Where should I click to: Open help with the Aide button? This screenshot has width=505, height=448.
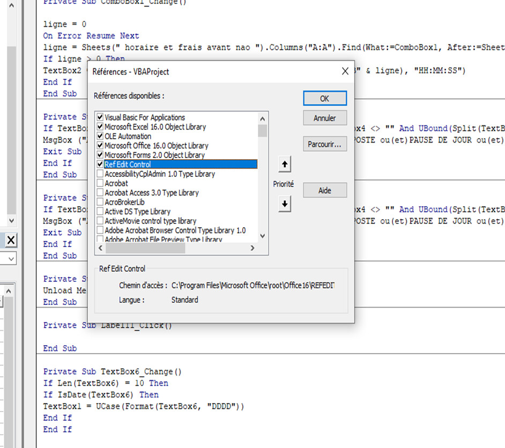point(324,190)
